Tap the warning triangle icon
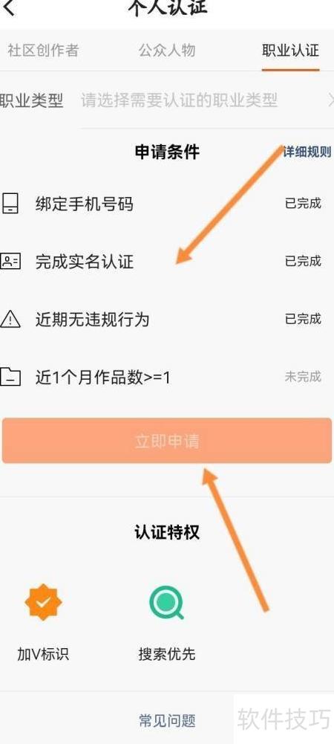This screenshot has width=334, height=744. coord(10,319)
